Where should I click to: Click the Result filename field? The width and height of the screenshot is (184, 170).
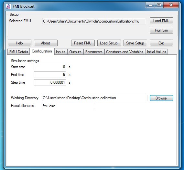click(69, 106)
